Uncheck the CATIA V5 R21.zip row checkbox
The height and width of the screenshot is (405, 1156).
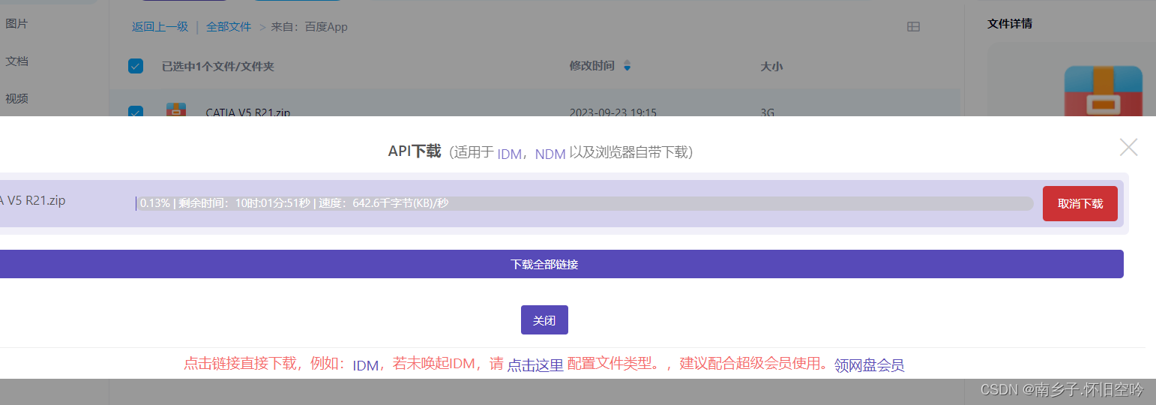pyautogui.click(x=136, y=112)
